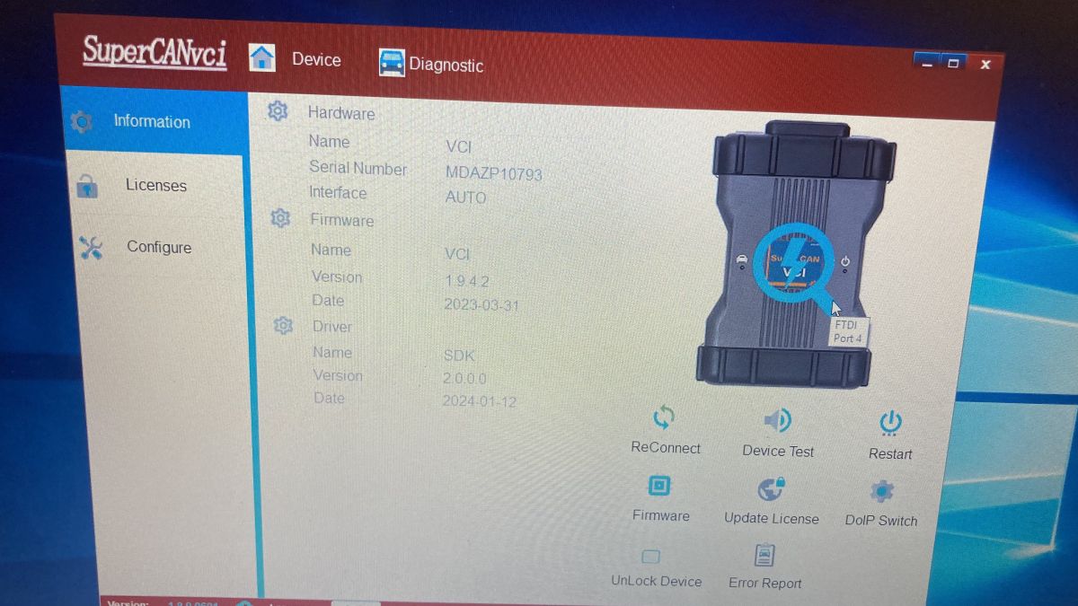1078x606 pixels.
Task: Select the wrench icon beside Configure
Action: pos(86,247)
